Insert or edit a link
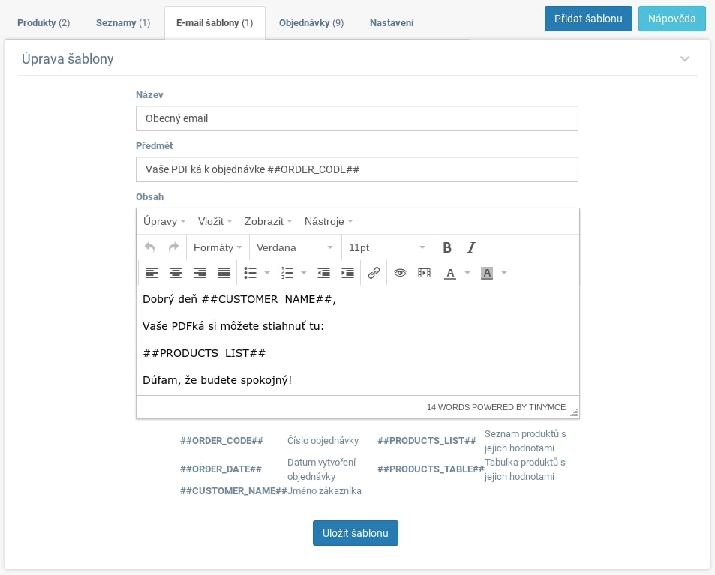715x575 pixels. [374, 273]
